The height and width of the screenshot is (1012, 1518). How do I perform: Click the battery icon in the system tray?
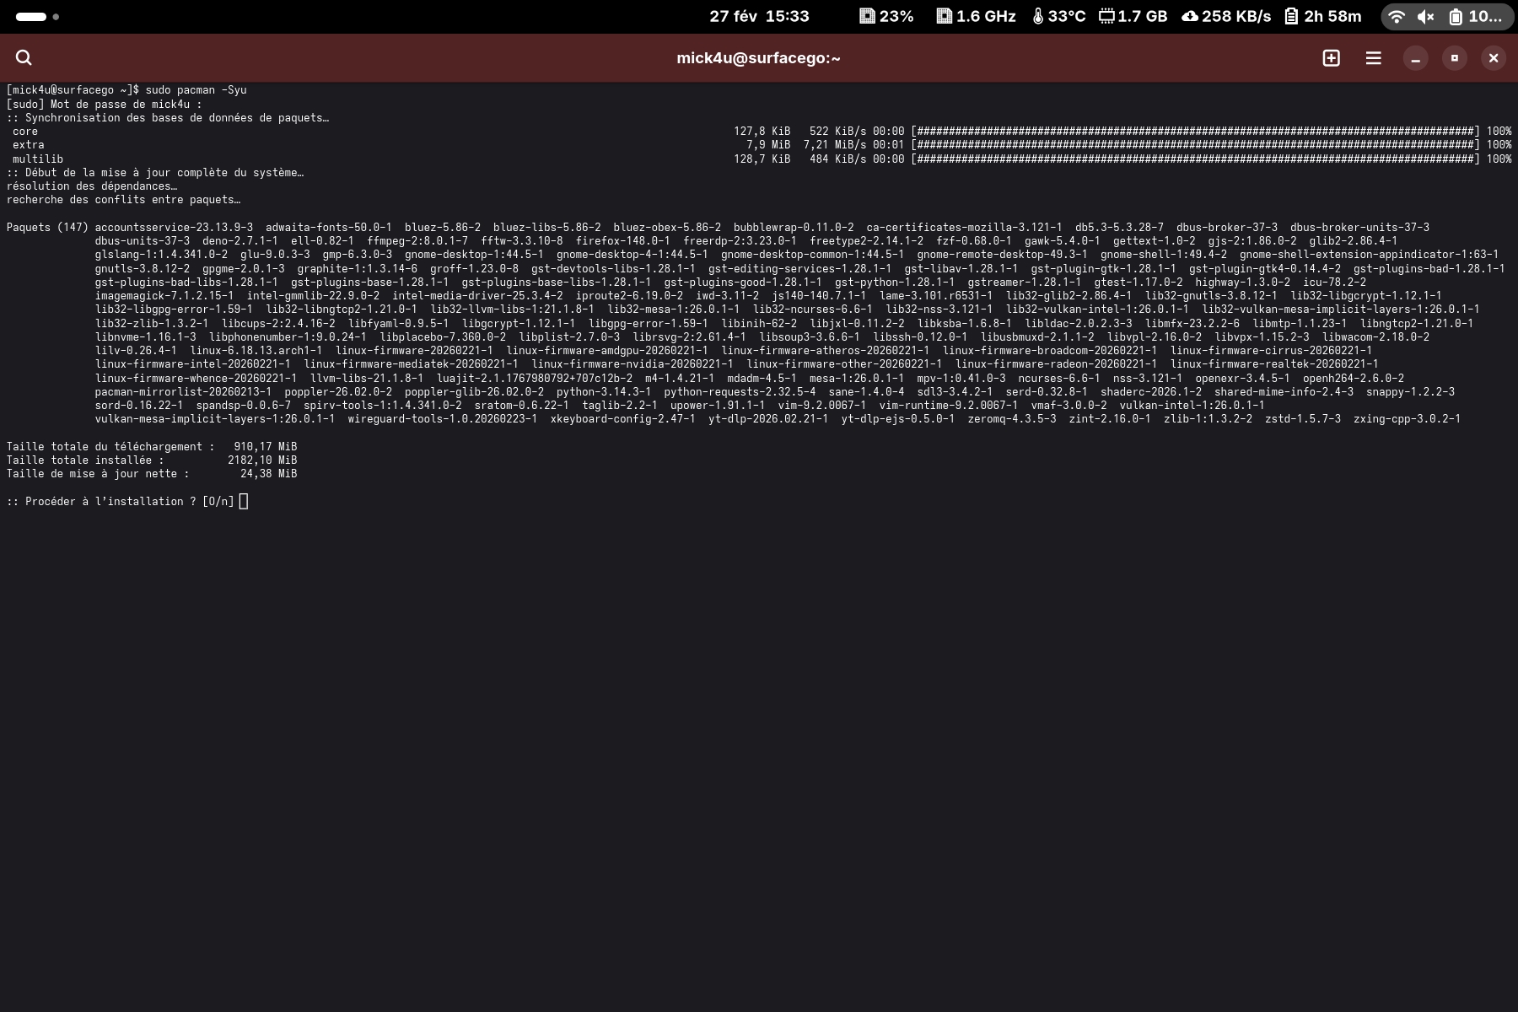click(x=1455, y=16)
